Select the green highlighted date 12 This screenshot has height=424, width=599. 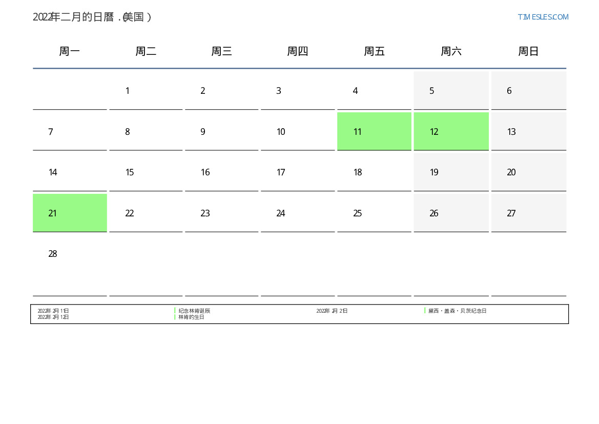[x=451, y=131]
